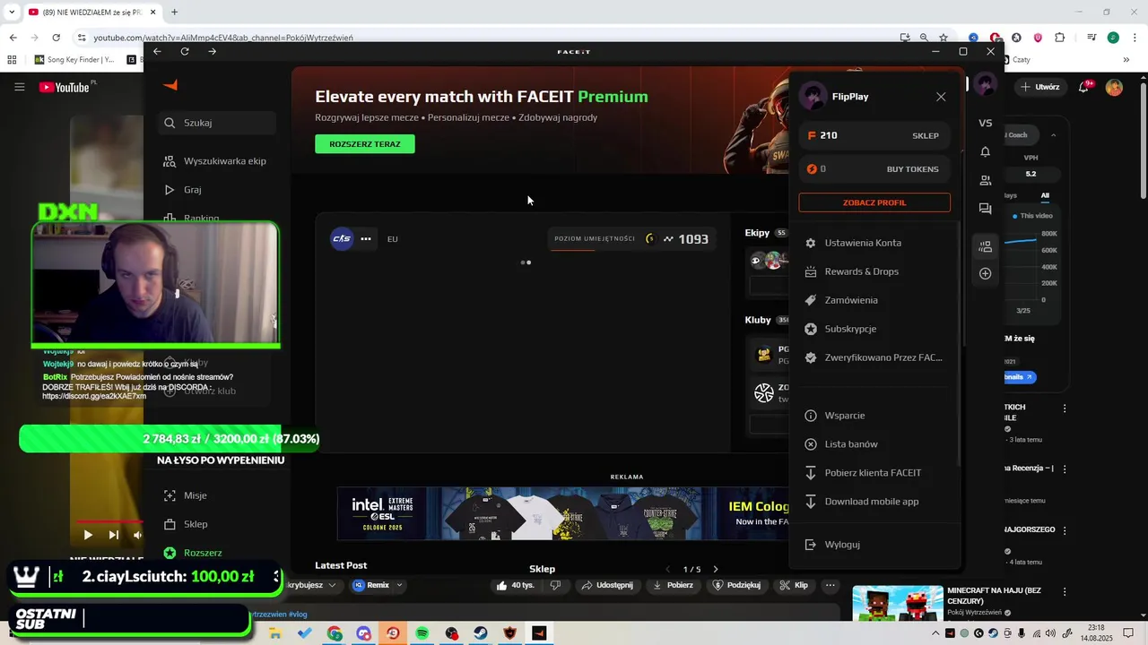Click the FACEIT logo in the sidebar
Screen dimensions: 1148x645
point(170,85)
